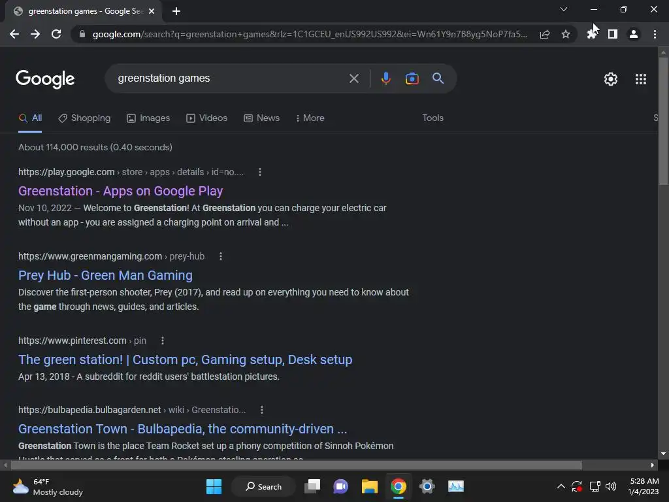Click vertical scrollbar down arrow
This screenshot has width=669, height=502.
pos(663,454)
